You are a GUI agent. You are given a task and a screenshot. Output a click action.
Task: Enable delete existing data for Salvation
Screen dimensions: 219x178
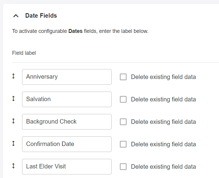pyautogui.click(x=123, y=99)
